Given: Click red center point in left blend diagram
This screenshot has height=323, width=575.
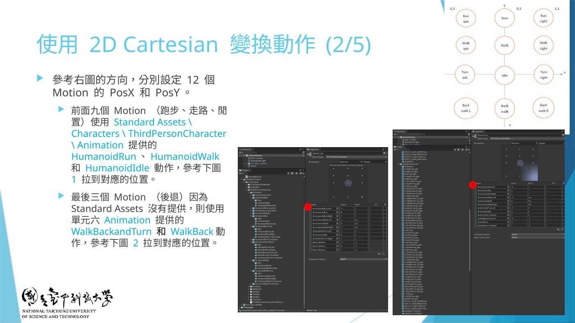Looking at the screenshot, I should (x=348, y=183).
